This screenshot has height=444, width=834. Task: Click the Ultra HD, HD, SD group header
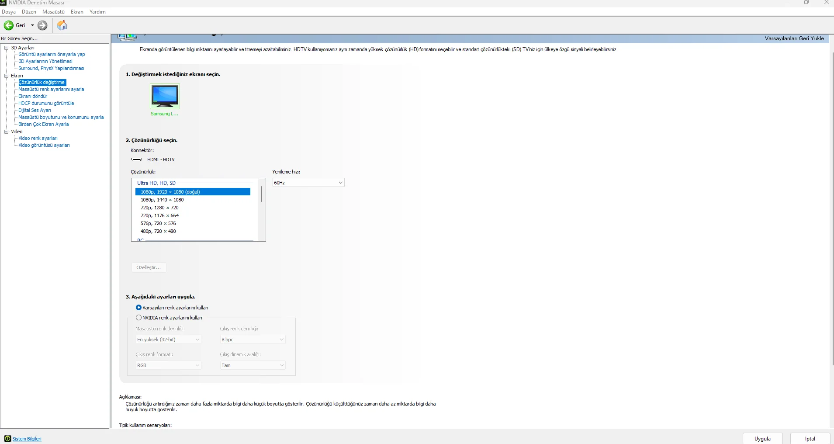pyautogui.click(x=156, y=183)
